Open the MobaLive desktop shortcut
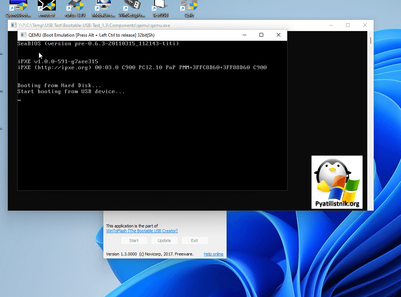This screenshot has height=297, width=401. pyautogui.click(x=103, y=7)
